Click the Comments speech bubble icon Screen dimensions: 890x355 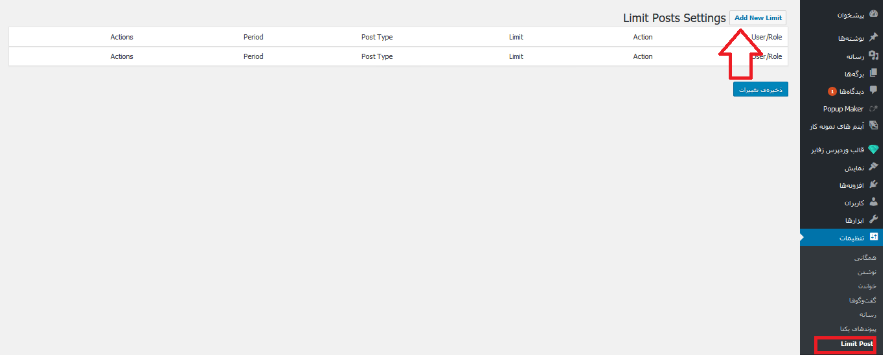873,91
